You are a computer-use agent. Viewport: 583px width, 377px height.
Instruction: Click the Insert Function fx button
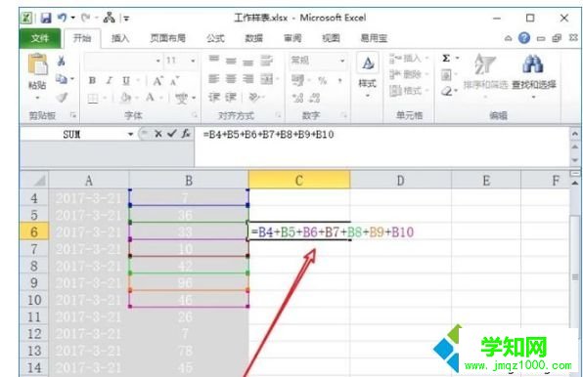click(186, 134)
